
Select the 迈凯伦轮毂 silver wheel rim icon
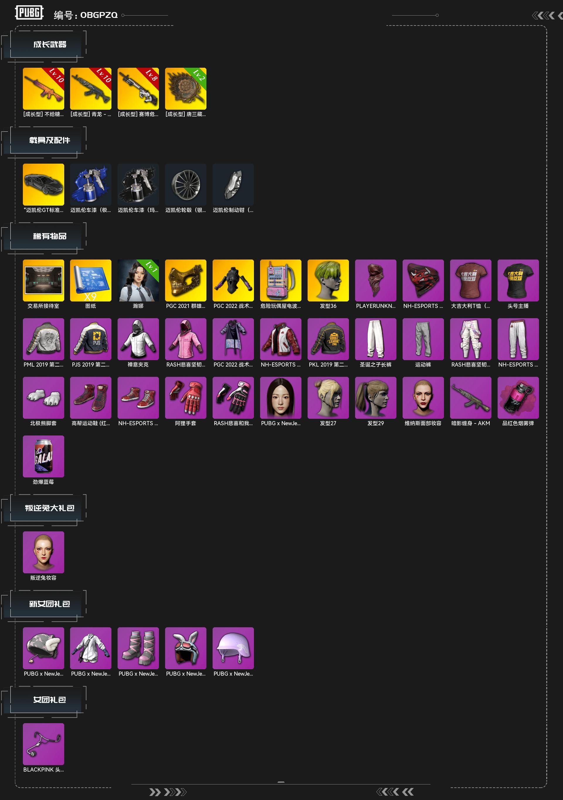tap(186, 184)
